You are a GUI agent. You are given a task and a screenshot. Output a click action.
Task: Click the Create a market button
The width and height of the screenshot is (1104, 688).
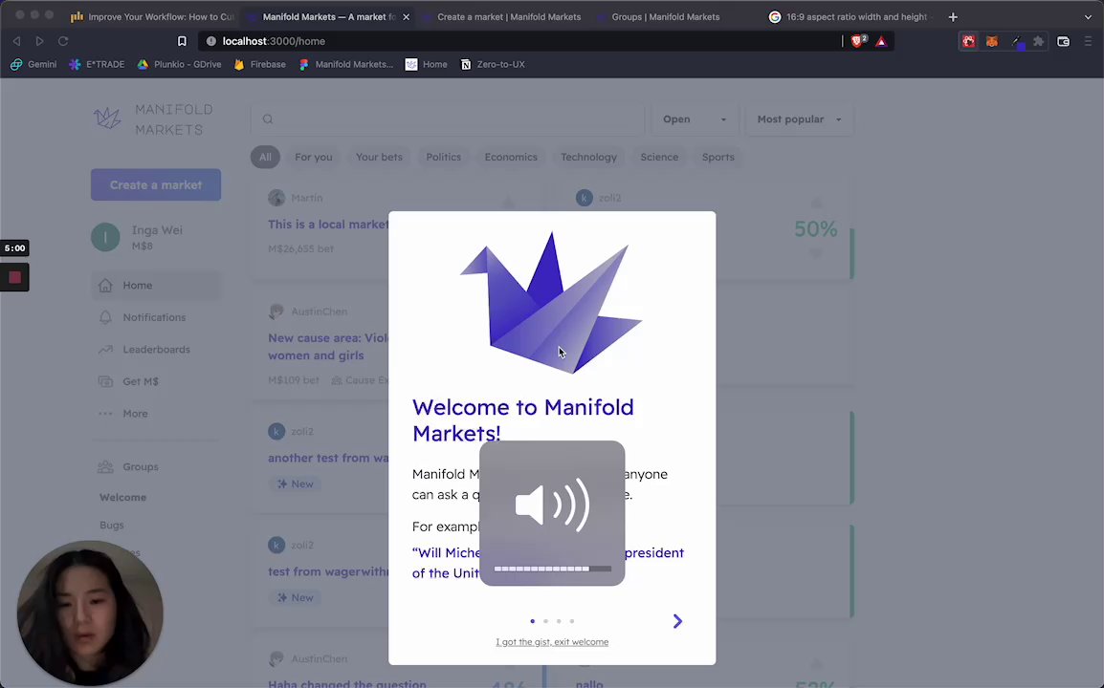[156, 184]
